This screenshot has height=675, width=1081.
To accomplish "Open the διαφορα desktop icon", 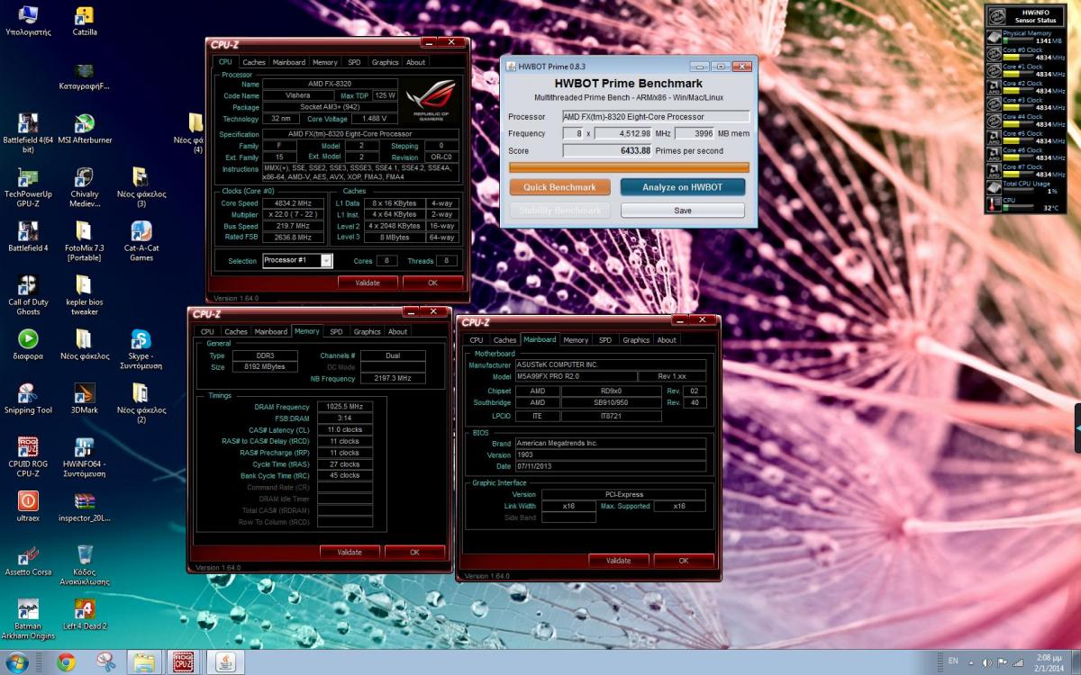I will click(x=28, y=345).
